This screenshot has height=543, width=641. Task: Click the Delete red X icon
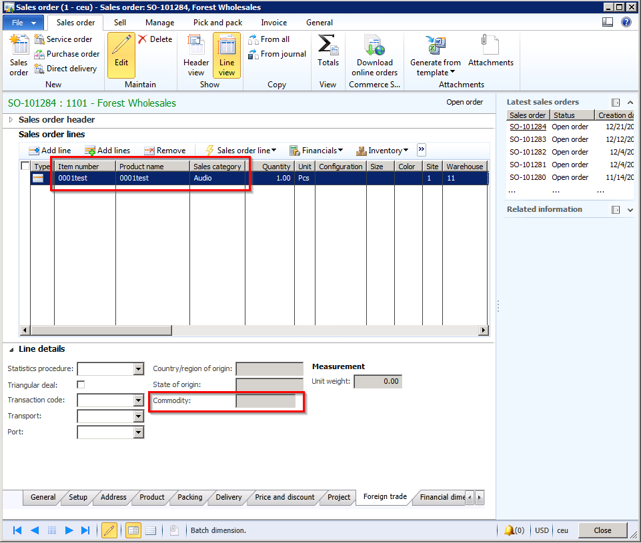[x=143, y=39]
